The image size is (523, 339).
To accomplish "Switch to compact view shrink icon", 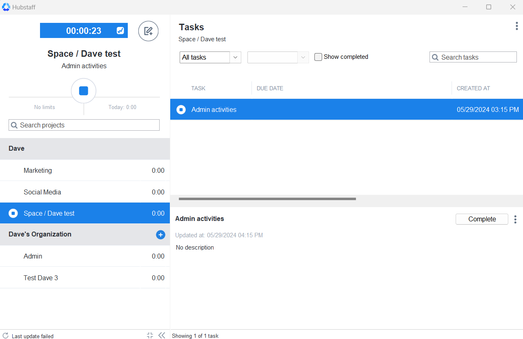I will (x=150, y=335).
